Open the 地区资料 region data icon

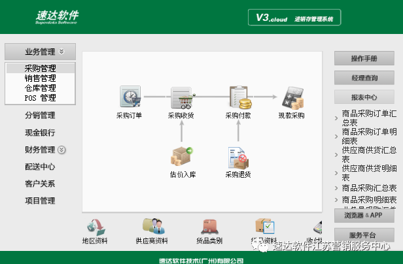tap(96, 227)
